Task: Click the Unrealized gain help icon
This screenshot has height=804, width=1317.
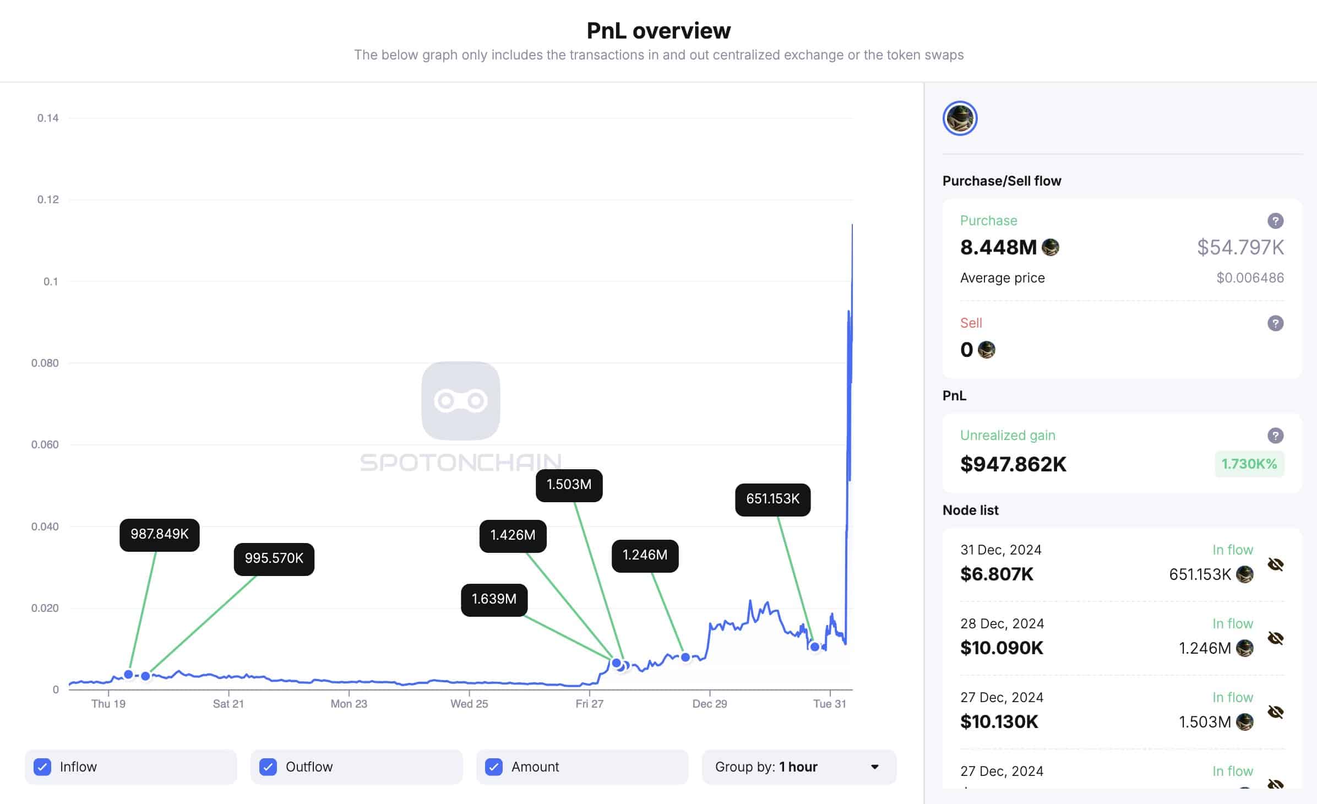Action: click(1275, 437)
